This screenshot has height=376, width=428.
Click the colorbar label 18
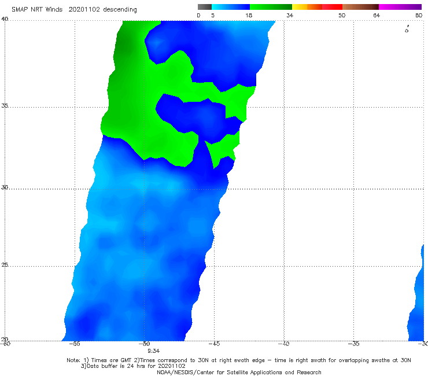tap(249, 16)
